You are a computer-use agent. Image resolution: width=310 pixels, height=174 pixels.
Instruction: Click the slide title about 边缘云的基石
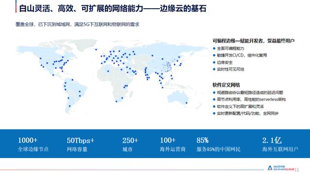113,9
